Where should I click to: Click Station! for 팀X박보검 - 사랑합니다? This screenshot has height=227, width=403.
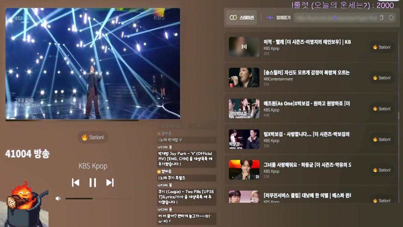[382, 139]
